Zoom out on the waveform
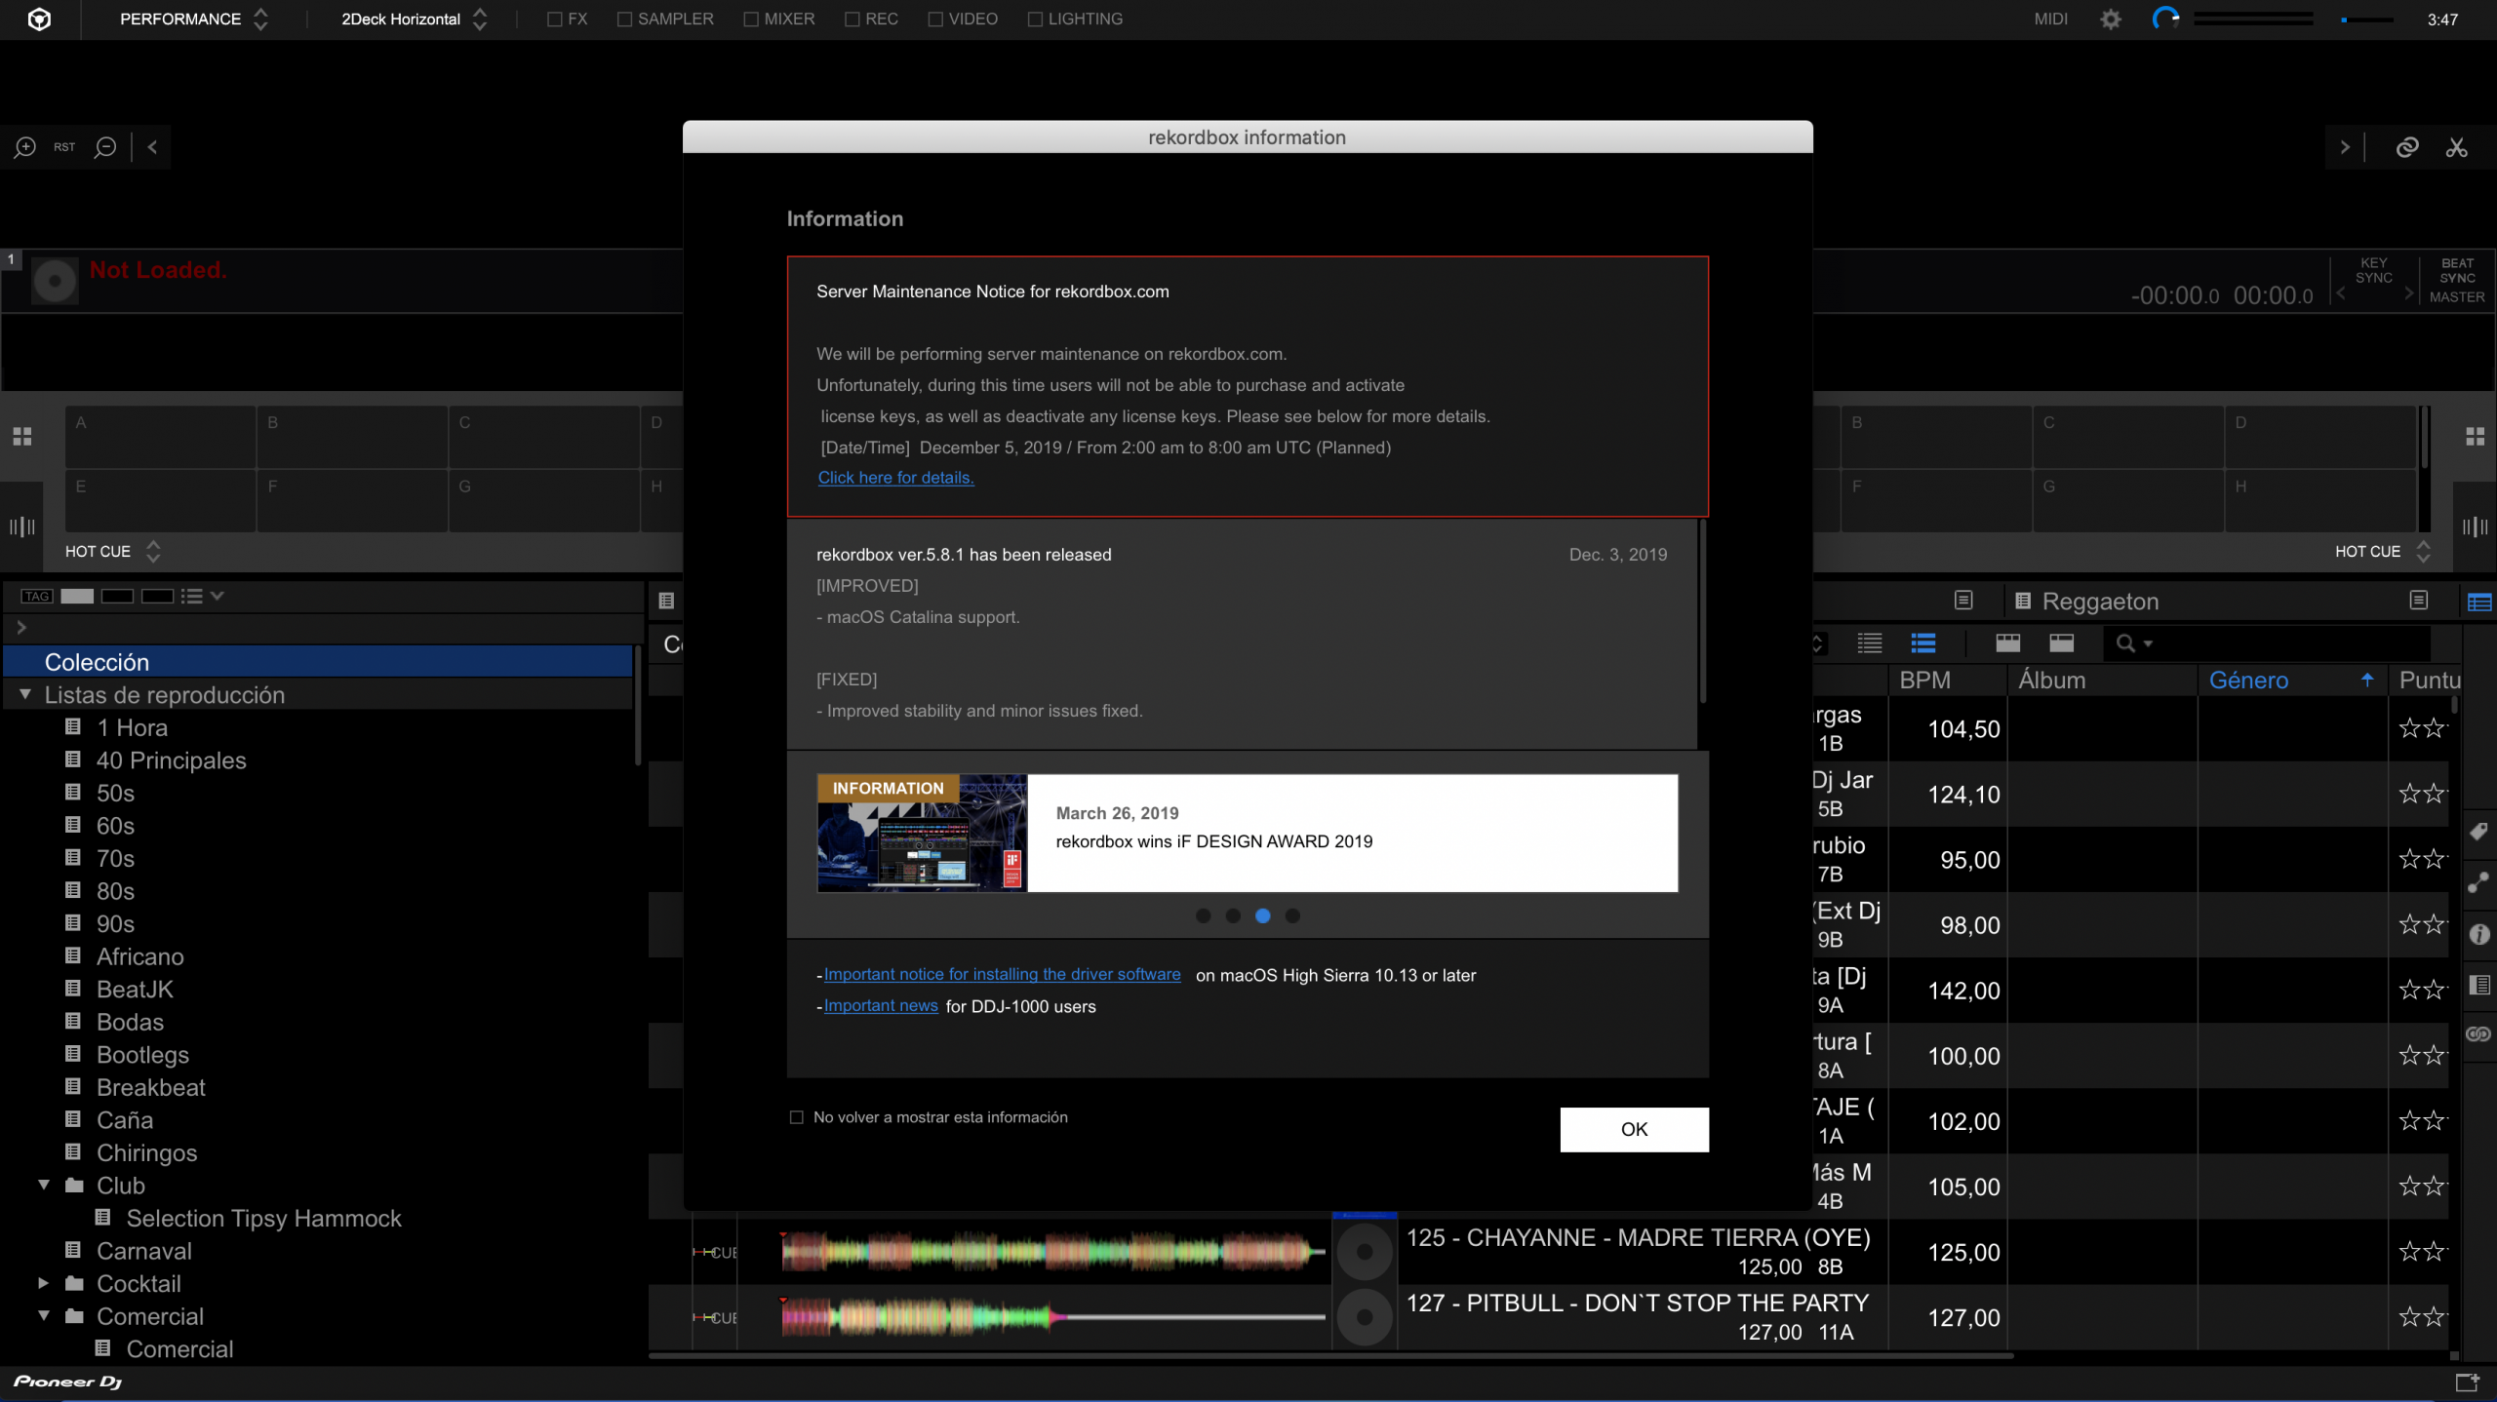This screenshot has width=2497, height=1402. (x=105, y=147)
